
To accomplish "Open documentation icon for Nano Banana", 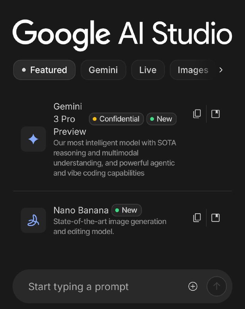I will pyautogui.click(x=216, y=218).
